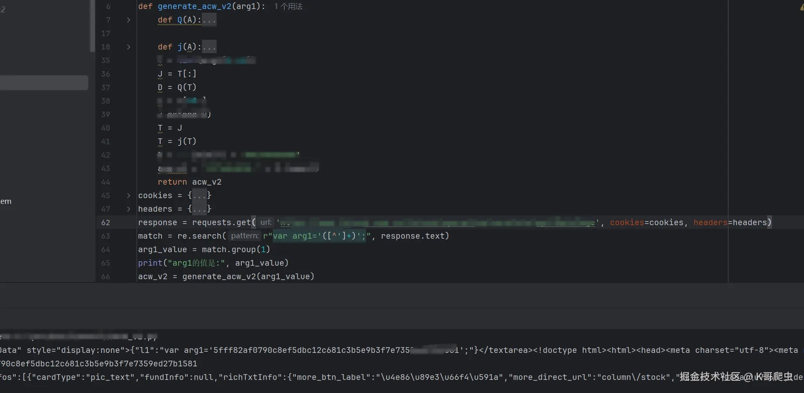Place cursor on "J = T[:]" line
Viewport: 804px width, 393px height.
(177, 74)
